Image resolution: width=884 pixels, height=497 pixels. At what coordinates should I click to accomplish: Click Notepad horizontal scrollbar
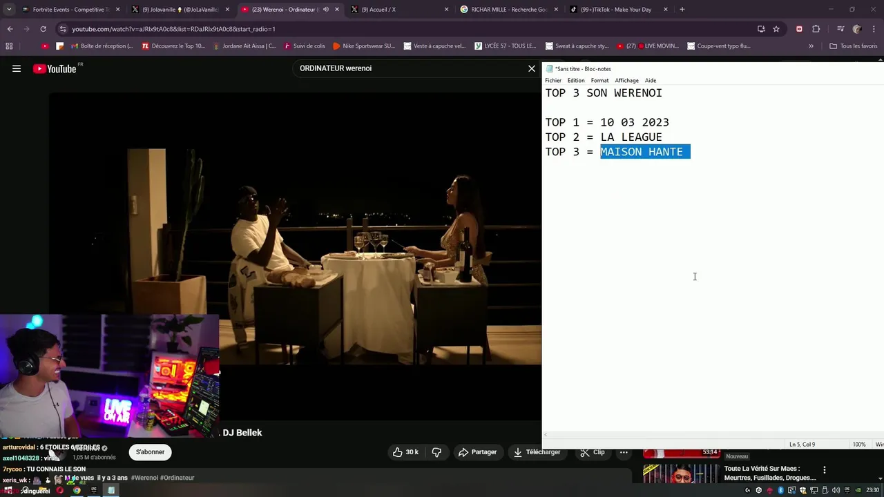pos(711,435)
